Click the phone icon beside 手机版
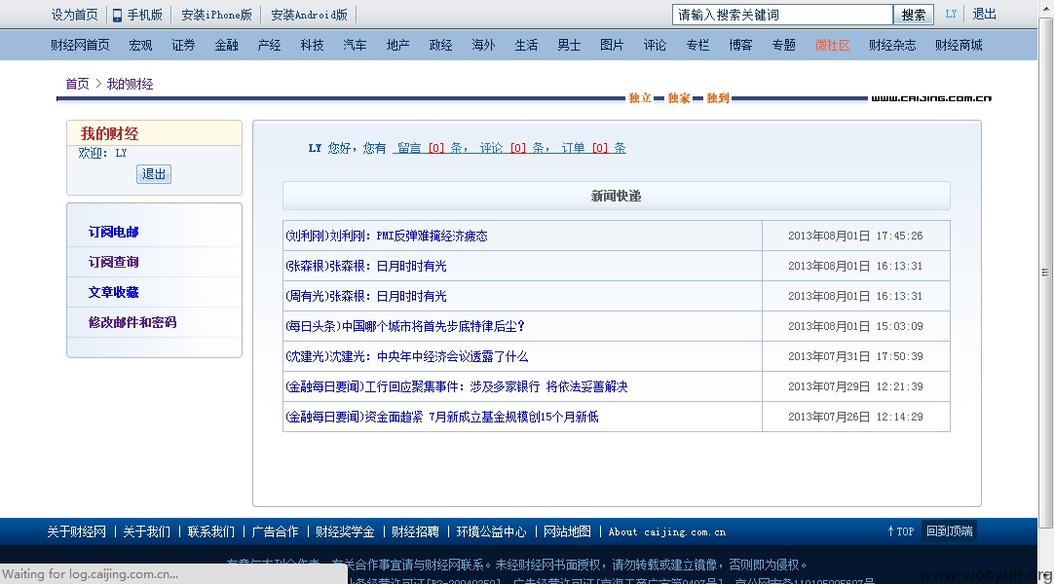Viewport: 1054px width, 584px height. [x=117, y=15]
